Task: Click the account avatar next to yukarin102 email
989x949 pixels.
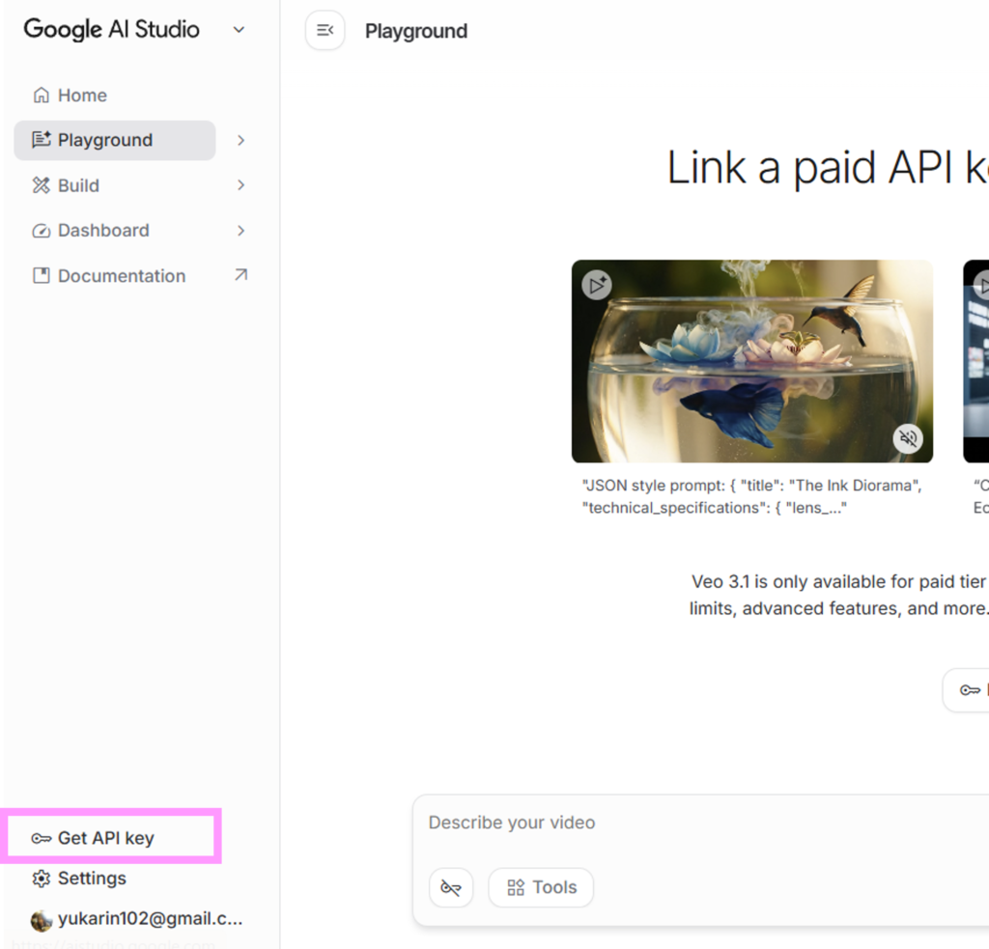Action: pyautogui.click(x=41, y=920)
